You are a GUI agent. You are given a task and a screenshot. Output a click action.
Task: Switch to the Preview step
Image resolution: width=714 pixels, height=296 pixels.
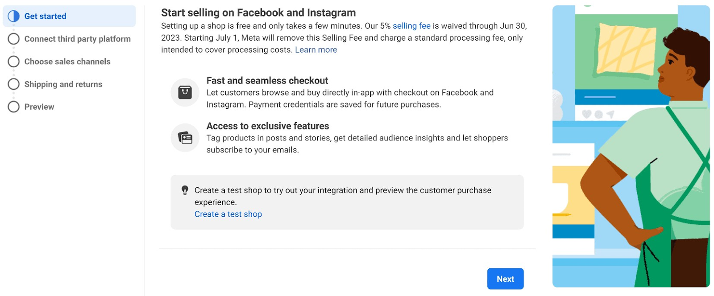pos(39,107)
